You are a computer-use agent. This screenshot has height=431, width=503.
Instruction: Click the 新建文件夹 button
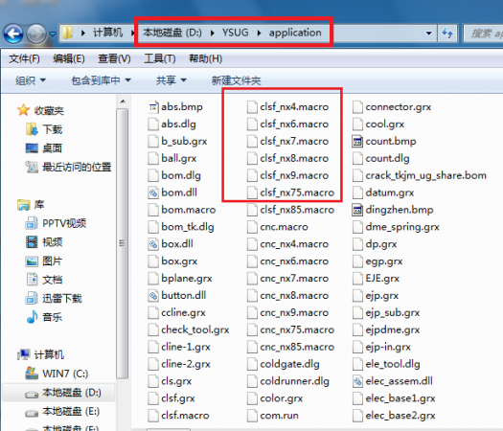(x=236, y=80)
